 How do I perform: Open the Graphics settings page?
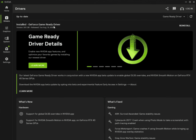[x=7, y=29]
